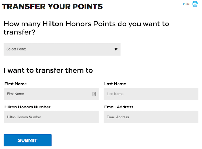Screen dimensions: 202x149
Task: Click the "I want to transfer them to" heading
Action: tap(48, 70)
